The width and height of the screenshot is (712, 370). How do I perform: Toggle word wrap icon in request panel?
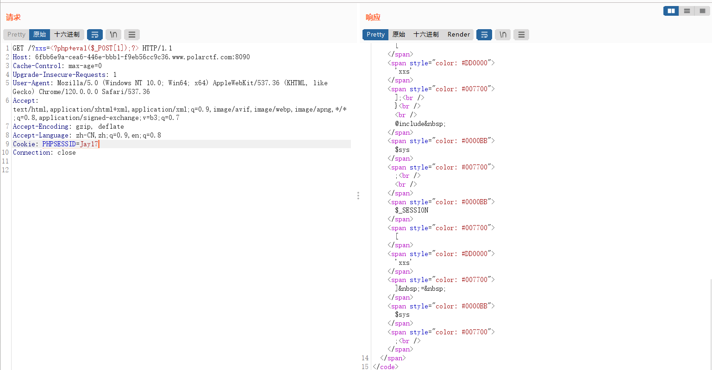(95, 35)
